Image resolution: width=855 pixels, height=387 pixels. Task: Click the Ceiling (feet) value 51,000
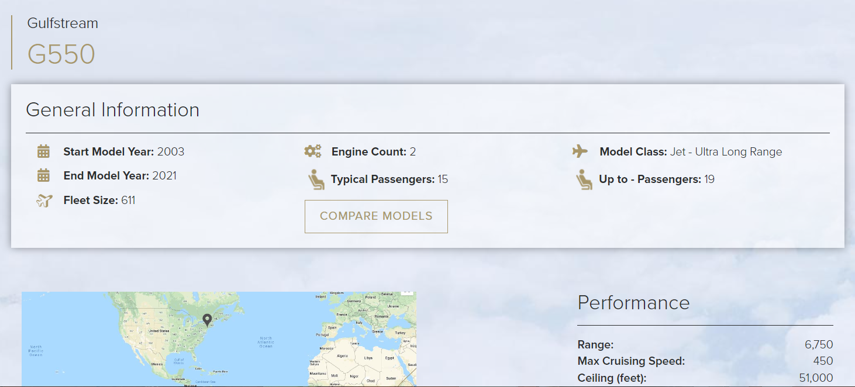[x=816, y=378]
